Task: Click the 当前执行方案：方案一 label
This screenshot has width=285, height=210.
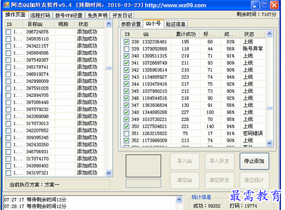Action: pyautogui.click(x=34, y=185)
